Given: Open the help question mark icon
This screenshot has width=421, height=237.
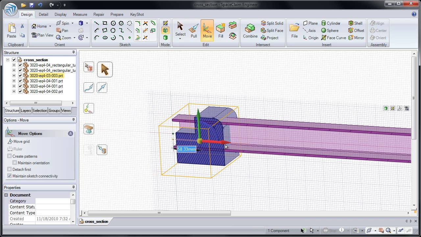Looking at the screenshot, I should point(414,14).
